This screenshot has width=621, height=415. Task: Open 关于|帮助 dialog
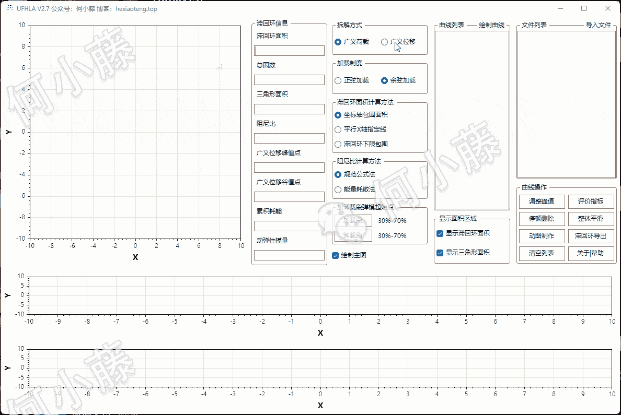(x=591, y=253)
